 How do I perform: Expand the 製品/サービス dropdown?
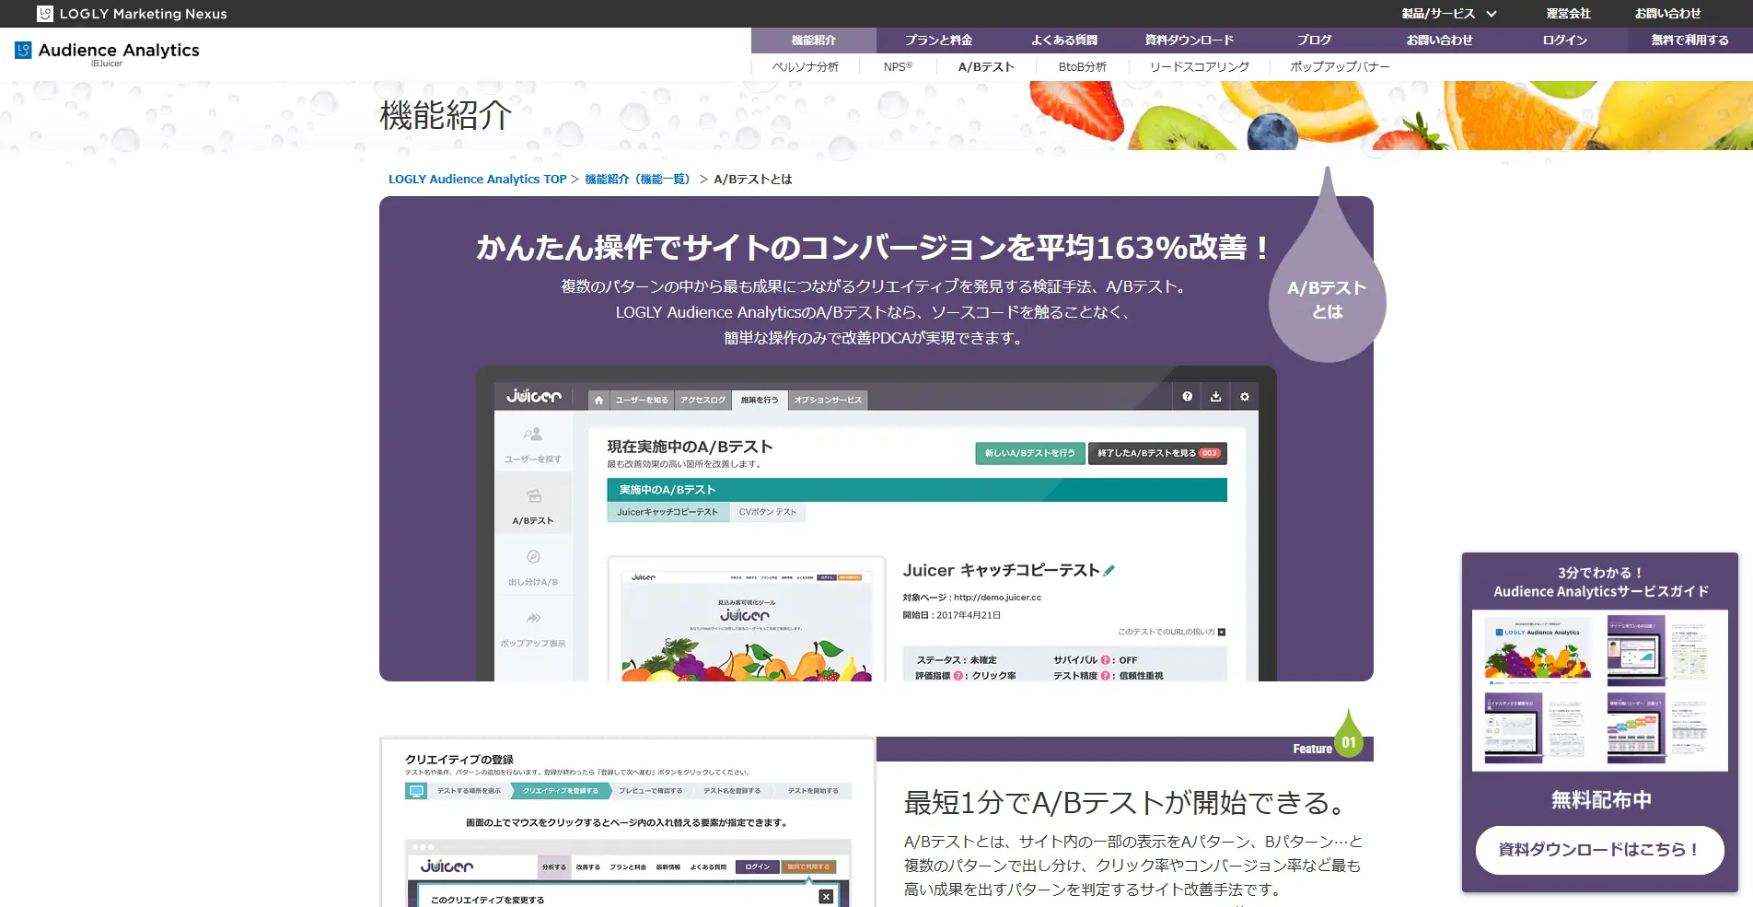pos(1449,14)
